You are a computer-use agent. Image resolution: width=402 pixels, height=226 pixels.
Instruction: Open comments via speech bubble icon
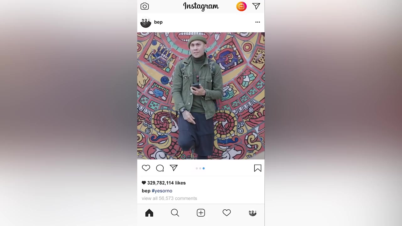[x=160, y=168]
